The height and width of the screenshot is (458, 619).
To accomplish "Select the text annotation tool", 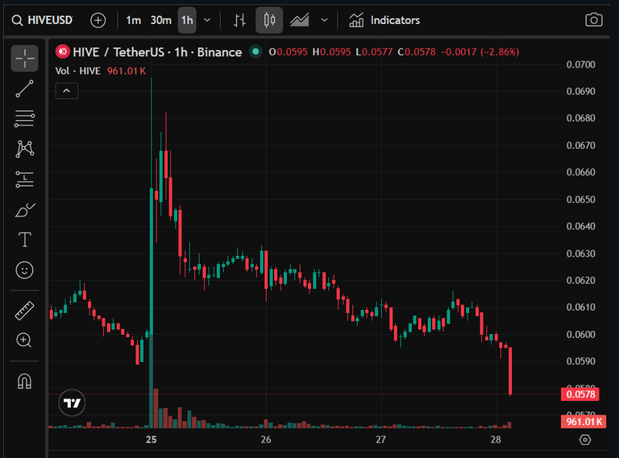I will coord(24,240).
